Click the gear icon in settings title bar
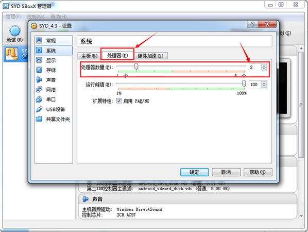Screen dimensions: 308x232 click(34, 26)
